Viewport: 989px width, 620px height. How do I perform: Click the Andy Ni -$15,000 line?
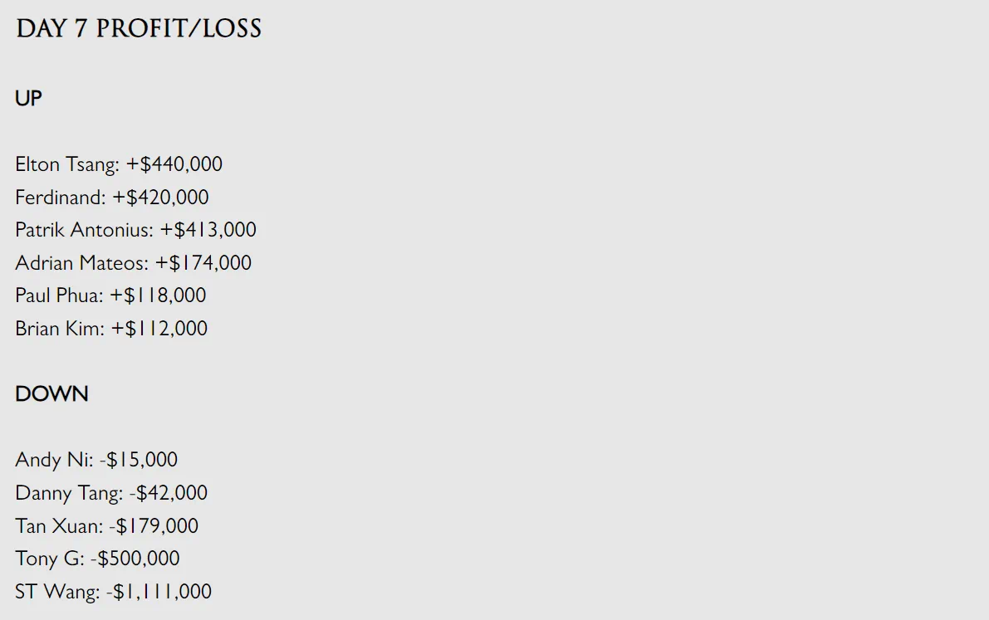pos(96,460)
